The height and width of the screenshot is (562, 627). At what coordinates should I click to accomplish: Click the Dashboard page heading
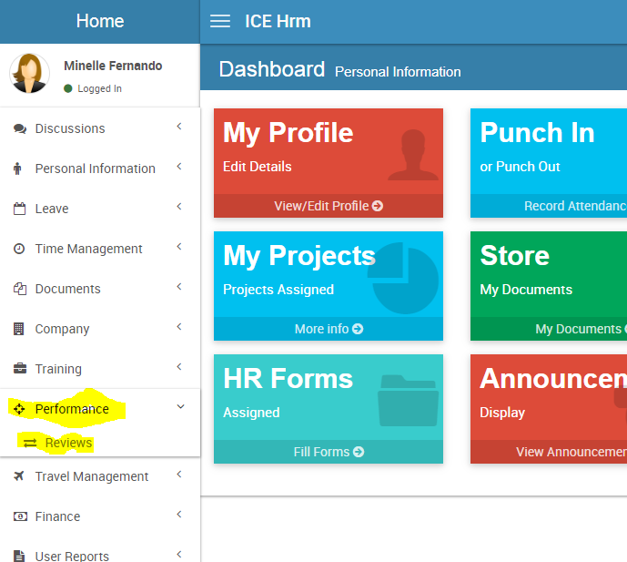272,69
